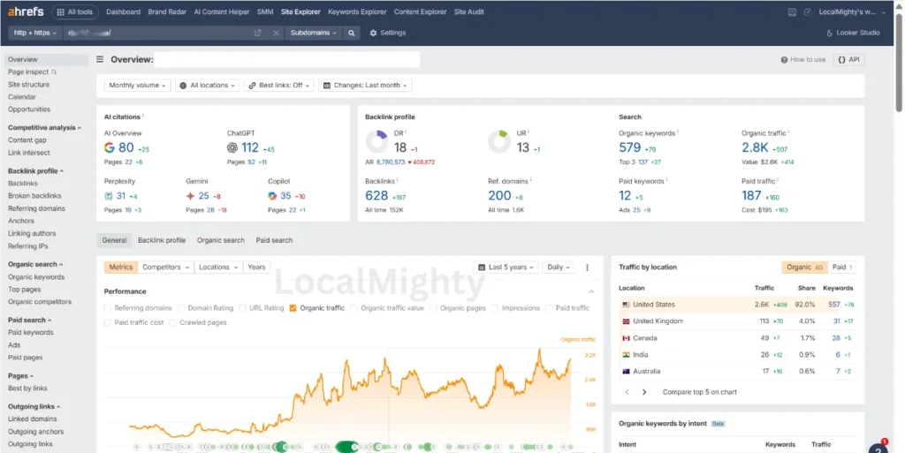Click the UR donut chart
The width and height of the screenshot is (905, 453).
[x=499, y=142]
